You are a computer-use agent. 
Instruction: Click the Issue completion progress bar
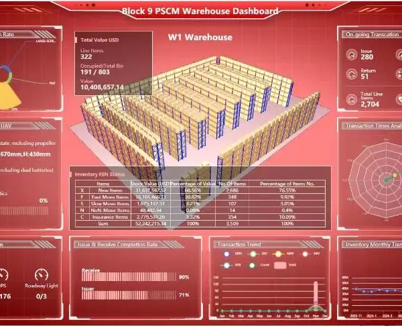click(x=129, y=295)
